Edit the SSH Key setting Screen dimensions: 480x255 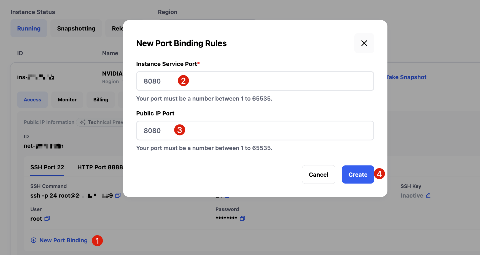(428, 195)
